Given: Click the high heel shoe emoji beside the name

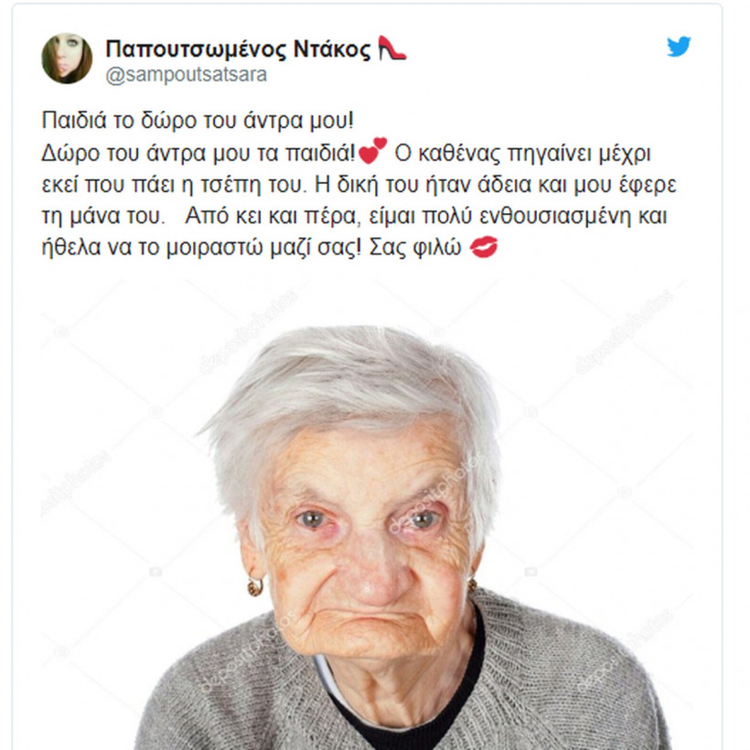Looking at the screenshot, I should (391, 48).
